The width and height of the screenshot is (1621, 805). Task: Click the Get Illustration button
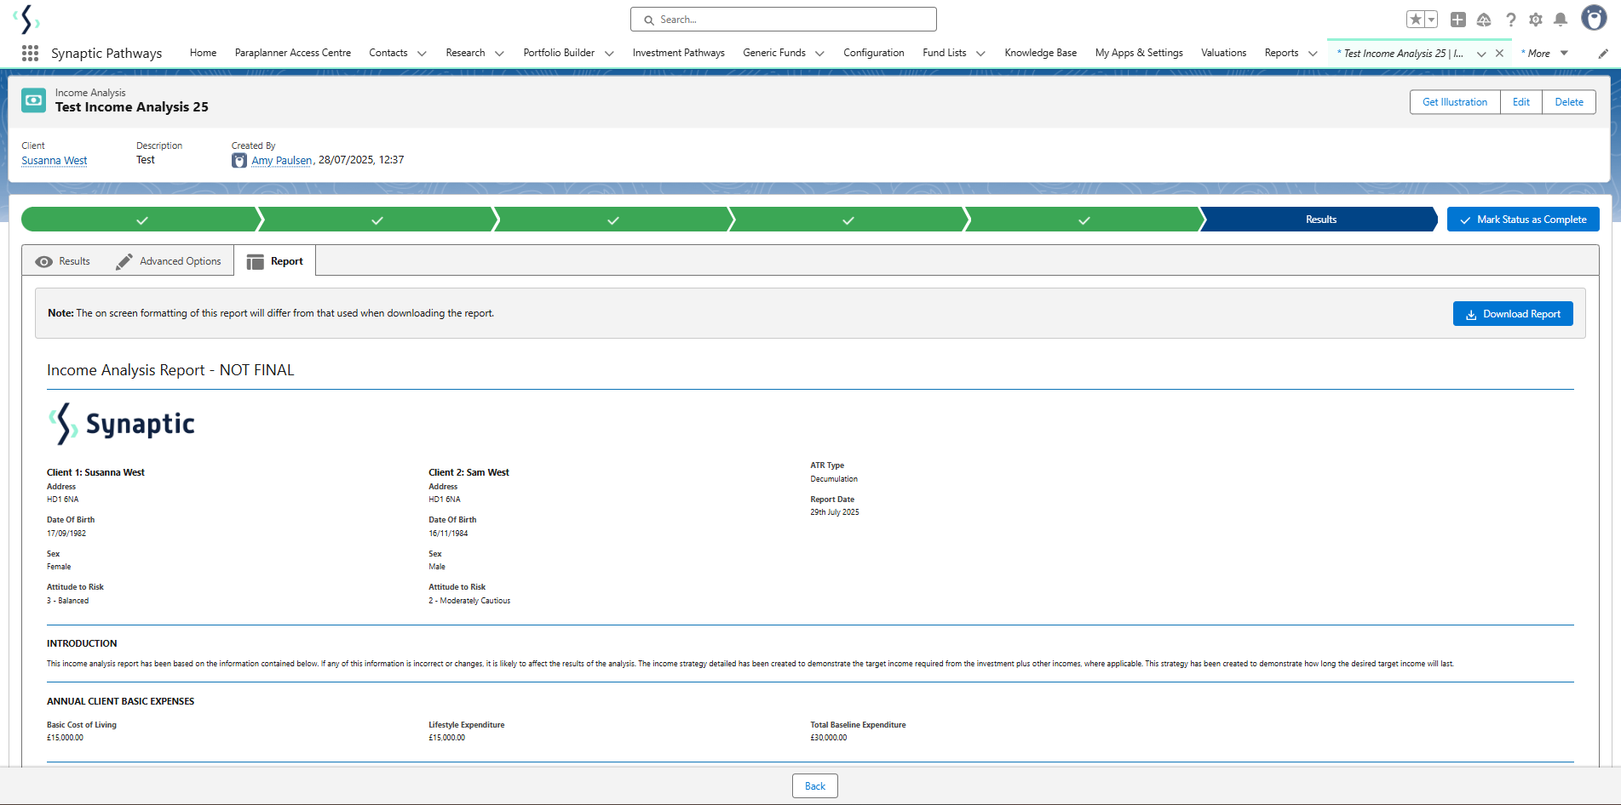point(1455,102)
